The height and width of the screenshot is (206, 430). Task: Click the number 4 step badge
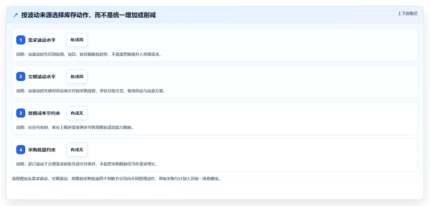(x=21, y=150)
